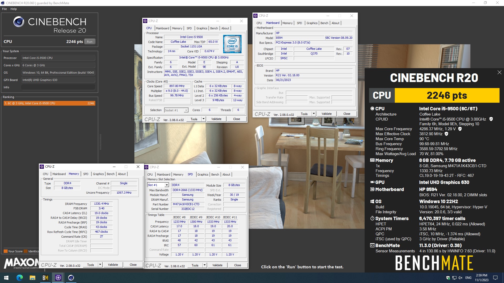Click the Part Number field M471A1K43CB1-CTD
Screen dimensions: 504x283
(x=188, y=204)
